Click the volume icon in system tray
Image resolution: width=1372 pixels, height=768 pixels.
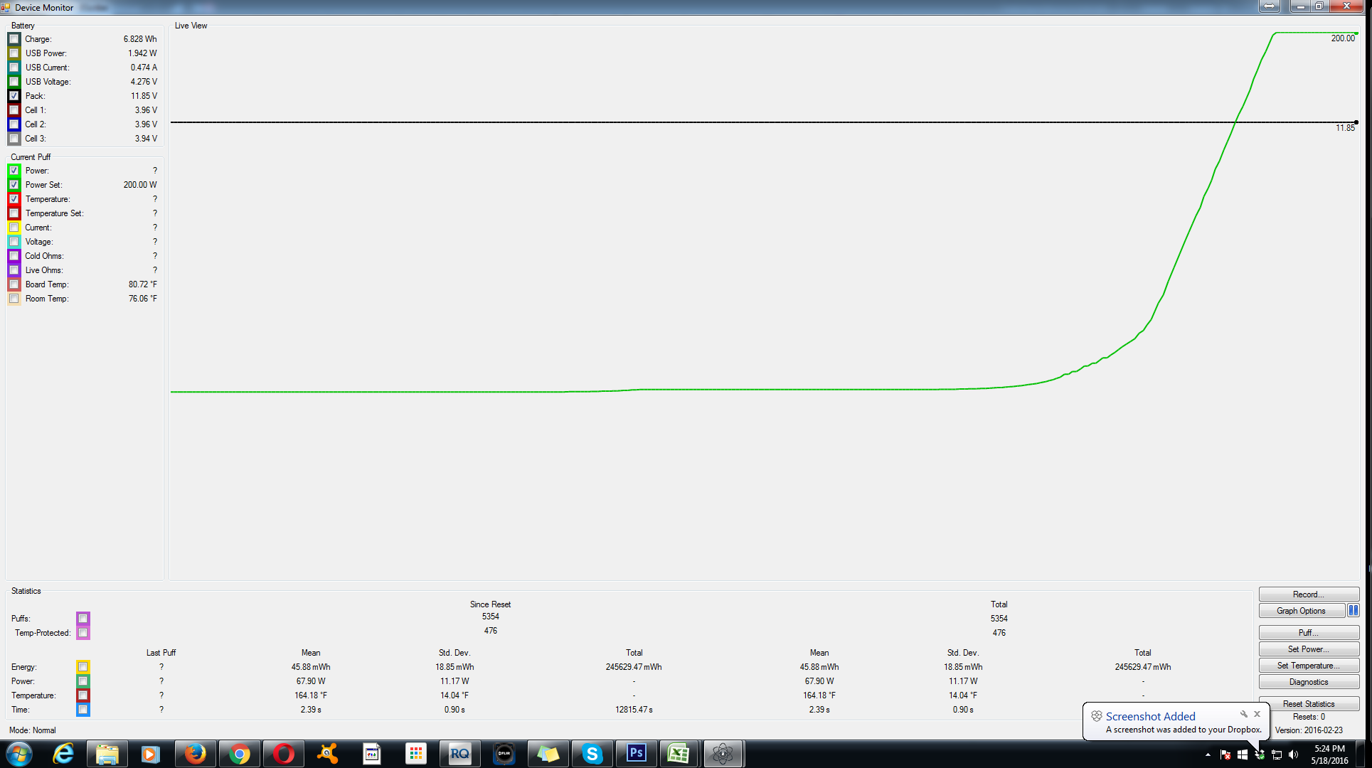tap(1293, 754)
